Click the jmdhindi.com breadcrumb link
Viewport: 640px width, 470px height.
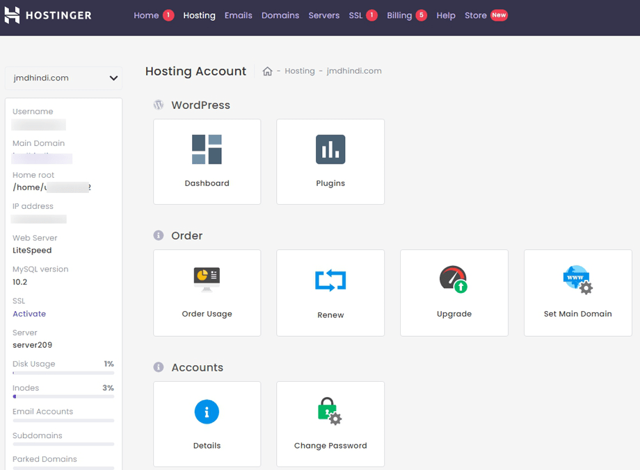point(354,71)
